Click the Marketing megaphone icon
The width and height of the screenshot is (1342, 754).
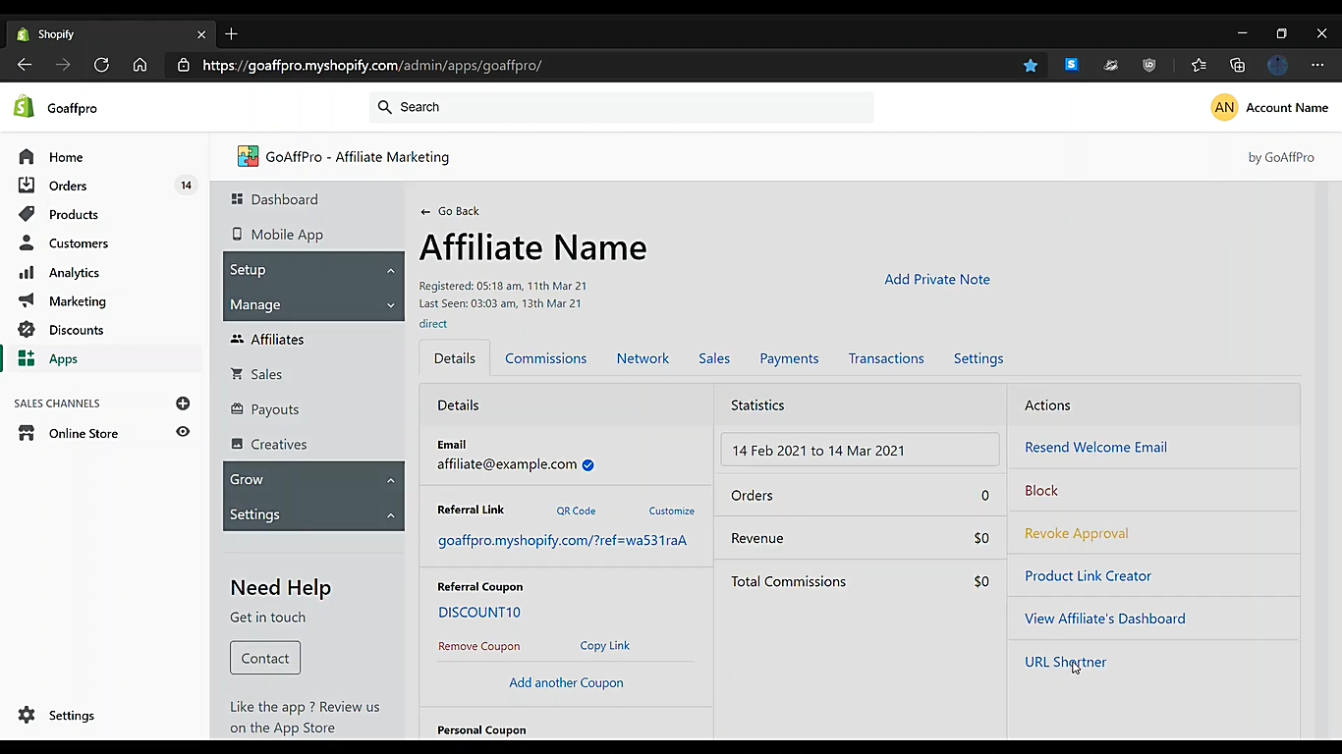27,301
